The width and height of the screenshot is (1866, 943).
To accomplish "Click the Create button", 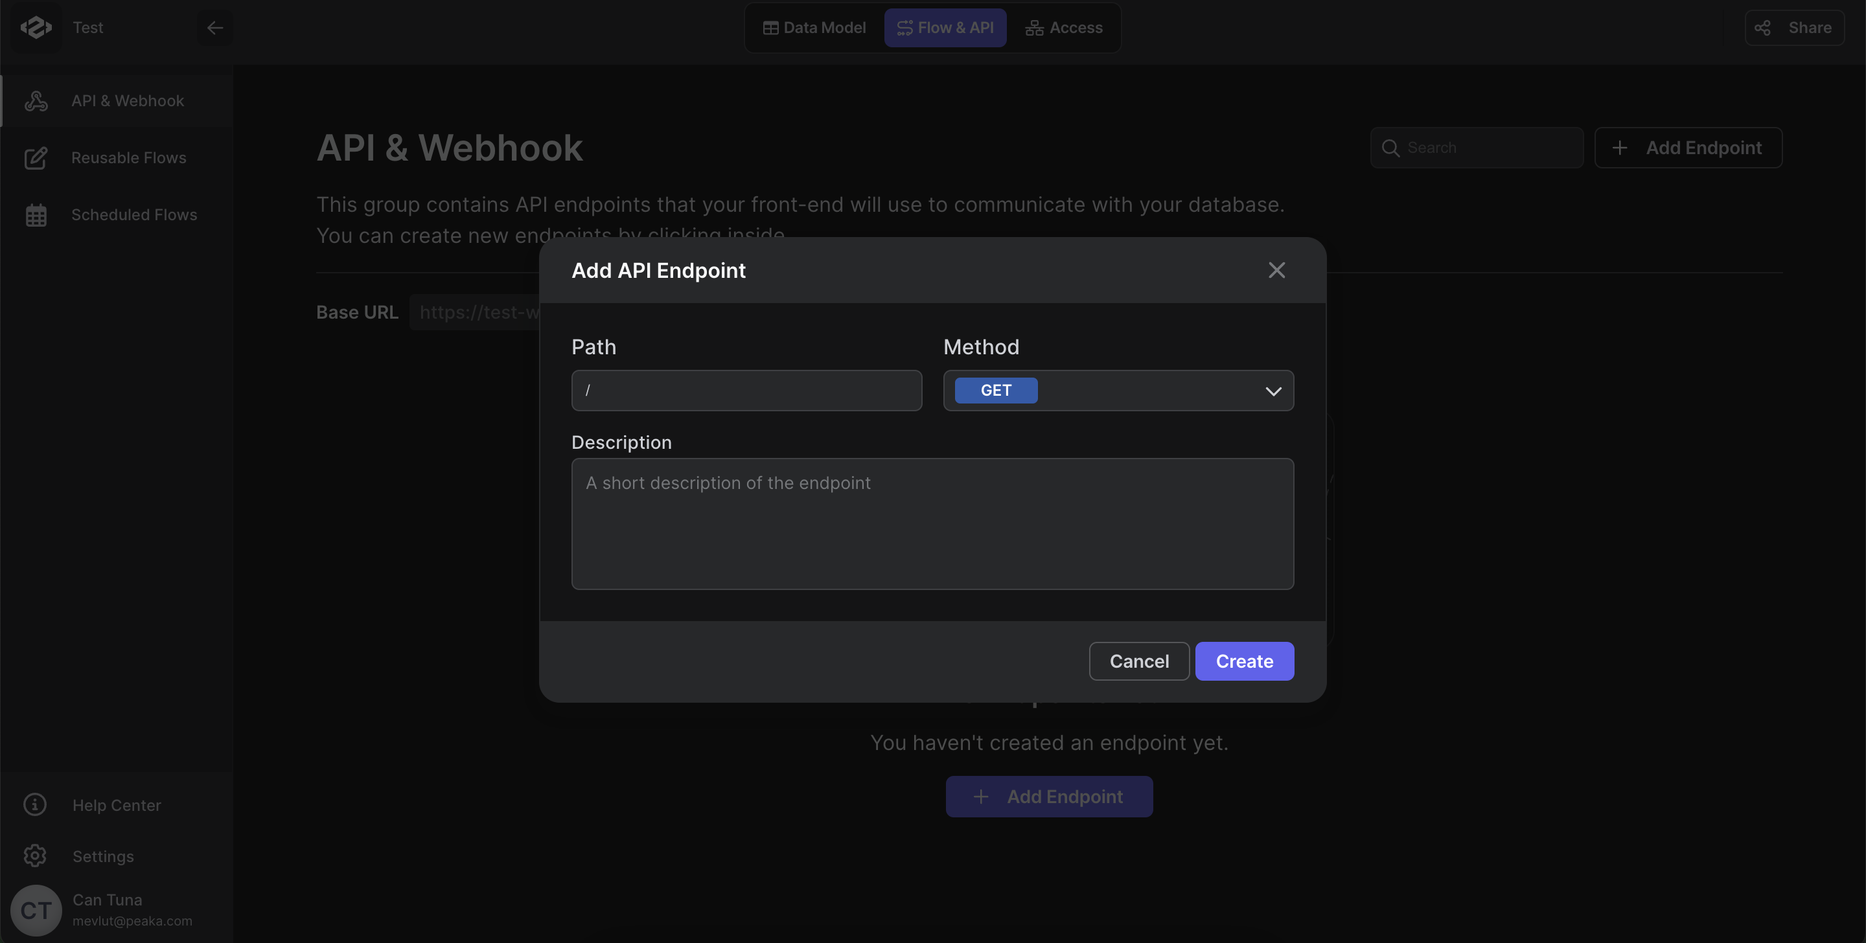I will pos(1244,661).
